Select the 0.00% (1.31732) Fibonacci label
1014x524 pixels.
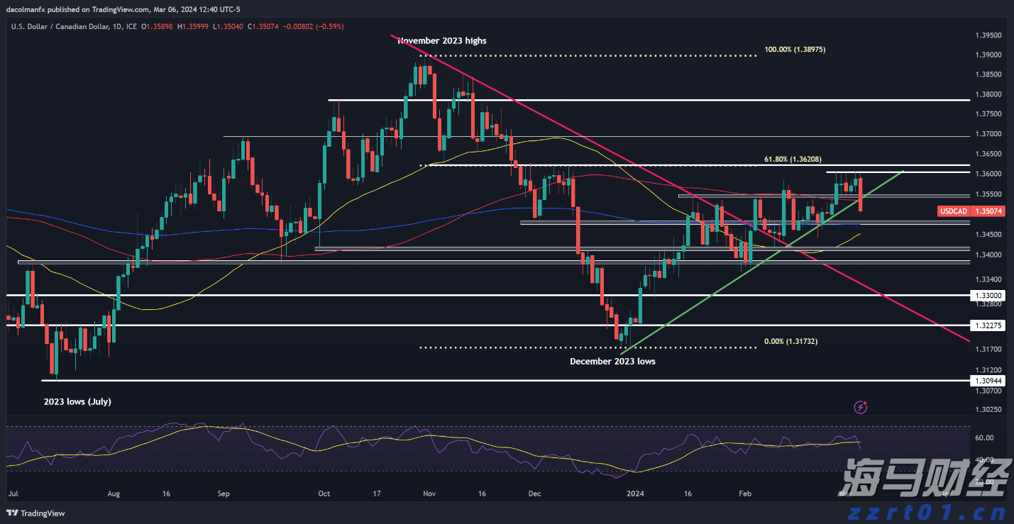coord(790,341)
